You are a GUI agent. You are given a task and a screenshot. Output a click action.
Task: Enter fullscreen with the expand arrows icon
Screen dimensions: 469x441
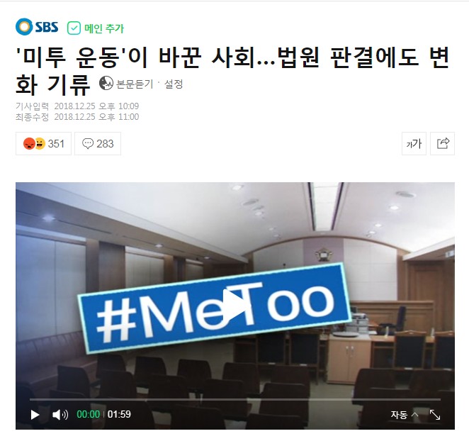click(435, 415)
